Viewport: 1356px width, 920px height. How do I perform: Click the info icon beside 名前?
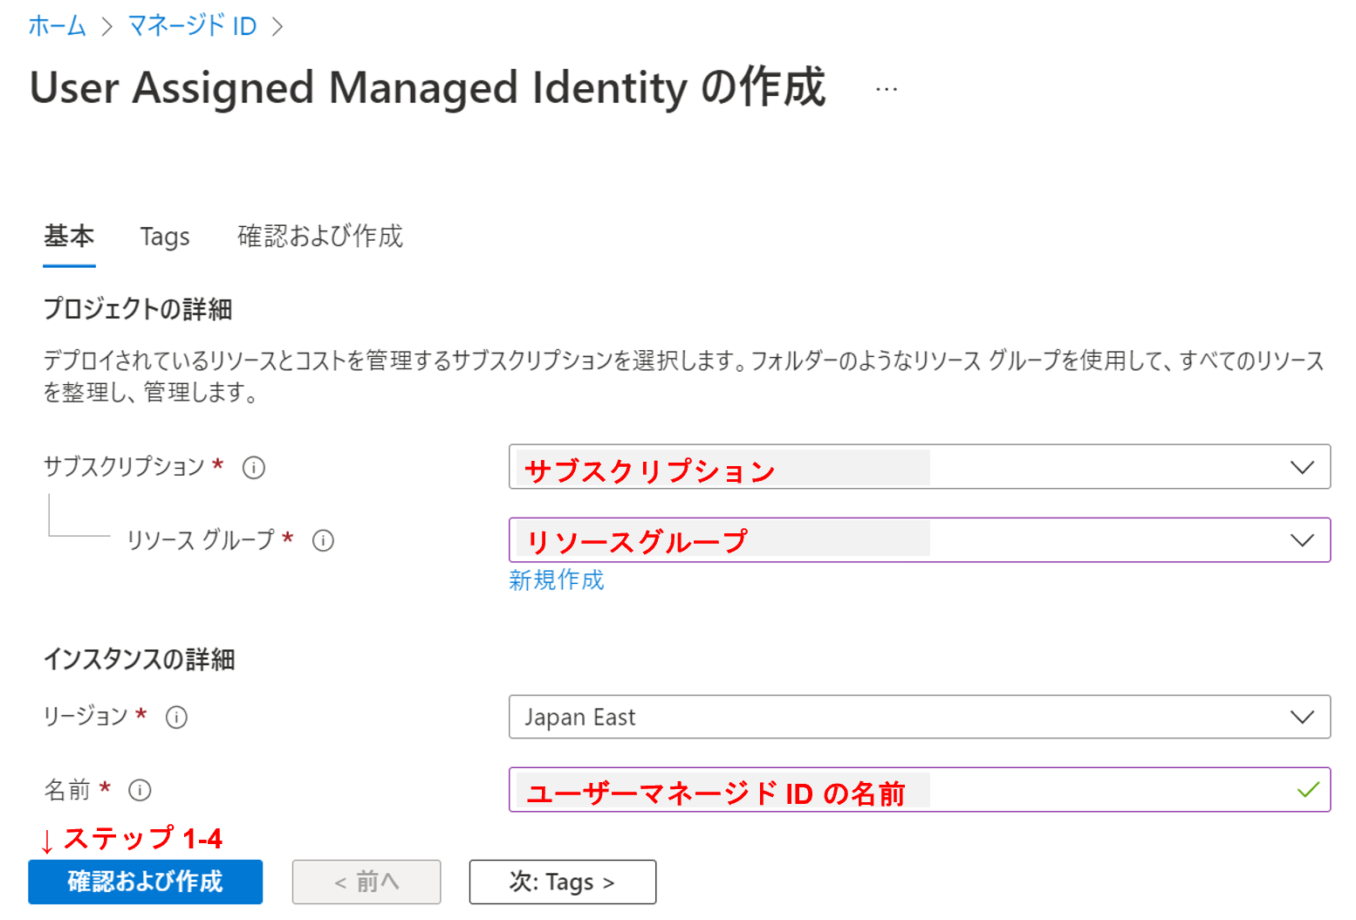click(x=139, y=791)
